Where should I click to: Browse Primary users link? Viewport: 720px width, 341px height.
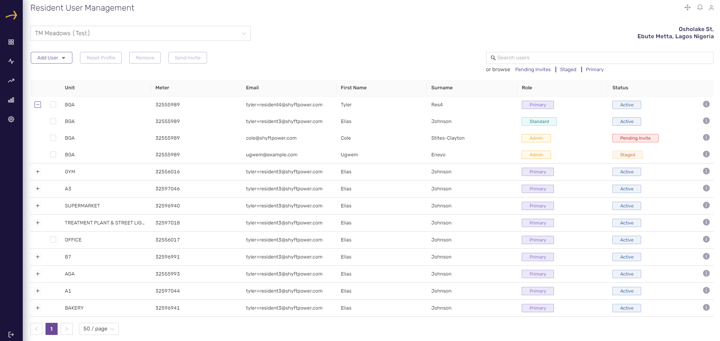point(595,70)
